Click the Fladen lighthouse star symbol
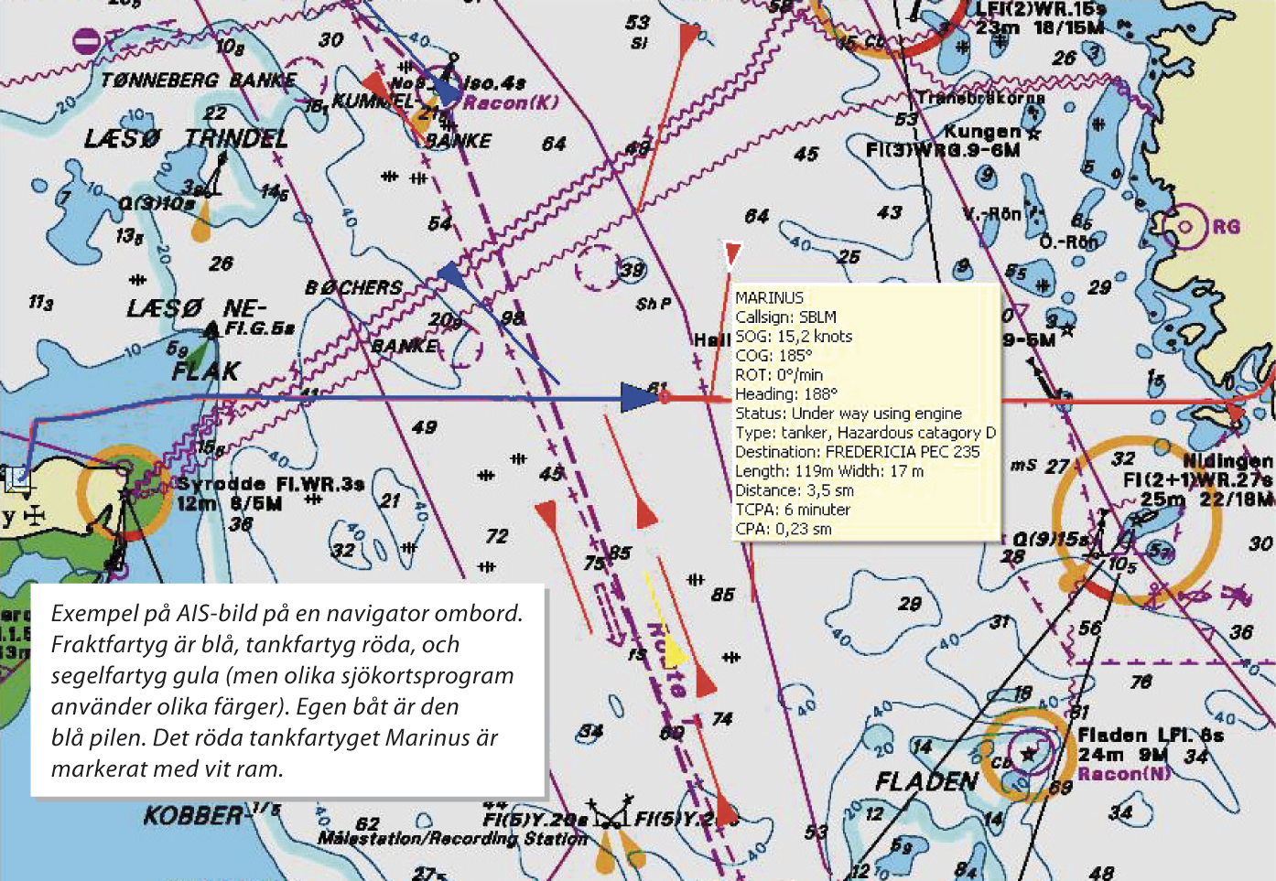Image resolution: width=1276 pixels, height=881 pixels. [1029, 753]
